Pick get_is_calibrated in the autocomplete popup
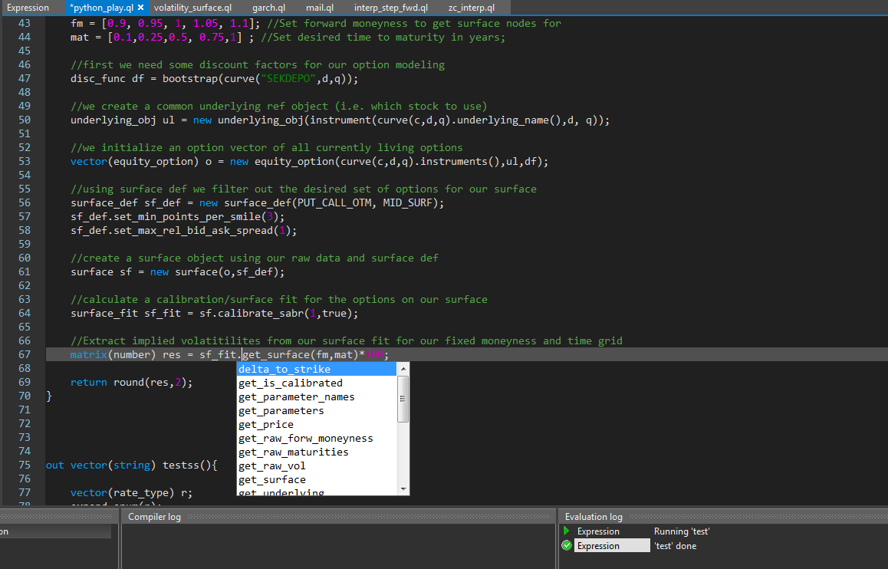The width and height of the screenshot is (888, 569). tap(317, 383)
